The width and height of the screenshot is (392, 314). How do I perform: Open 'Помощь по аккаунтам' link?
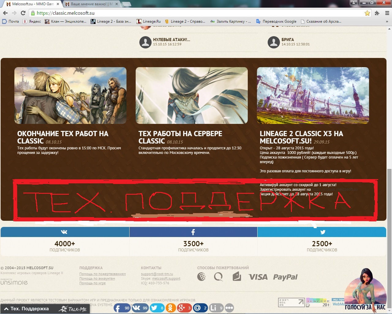(97, 278)
